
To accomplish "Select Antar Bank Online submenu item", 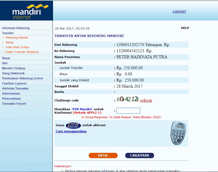I will tap(17, 47).
